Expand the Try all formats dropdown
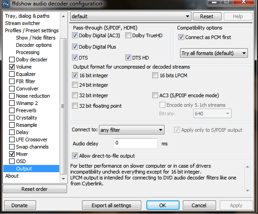Screen dimensions: 258x214 [214, 53]
